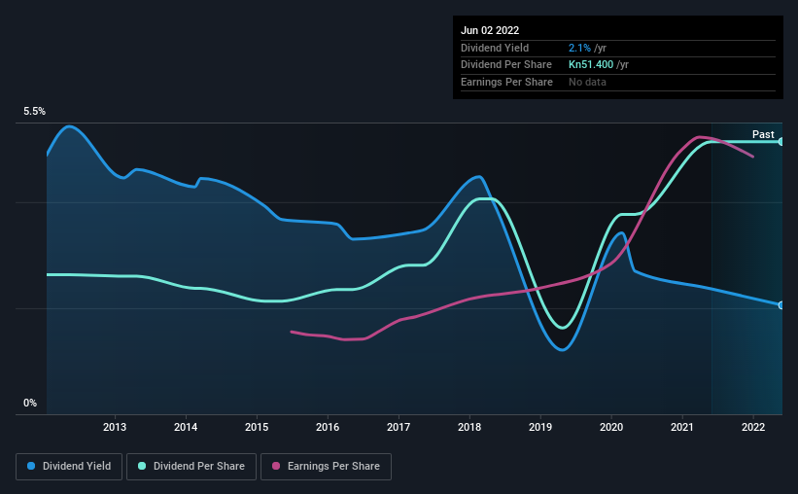Click the teal Dividend Per Share legend dot
Viewport: 798px width, 494px height.
coord(142,466)
